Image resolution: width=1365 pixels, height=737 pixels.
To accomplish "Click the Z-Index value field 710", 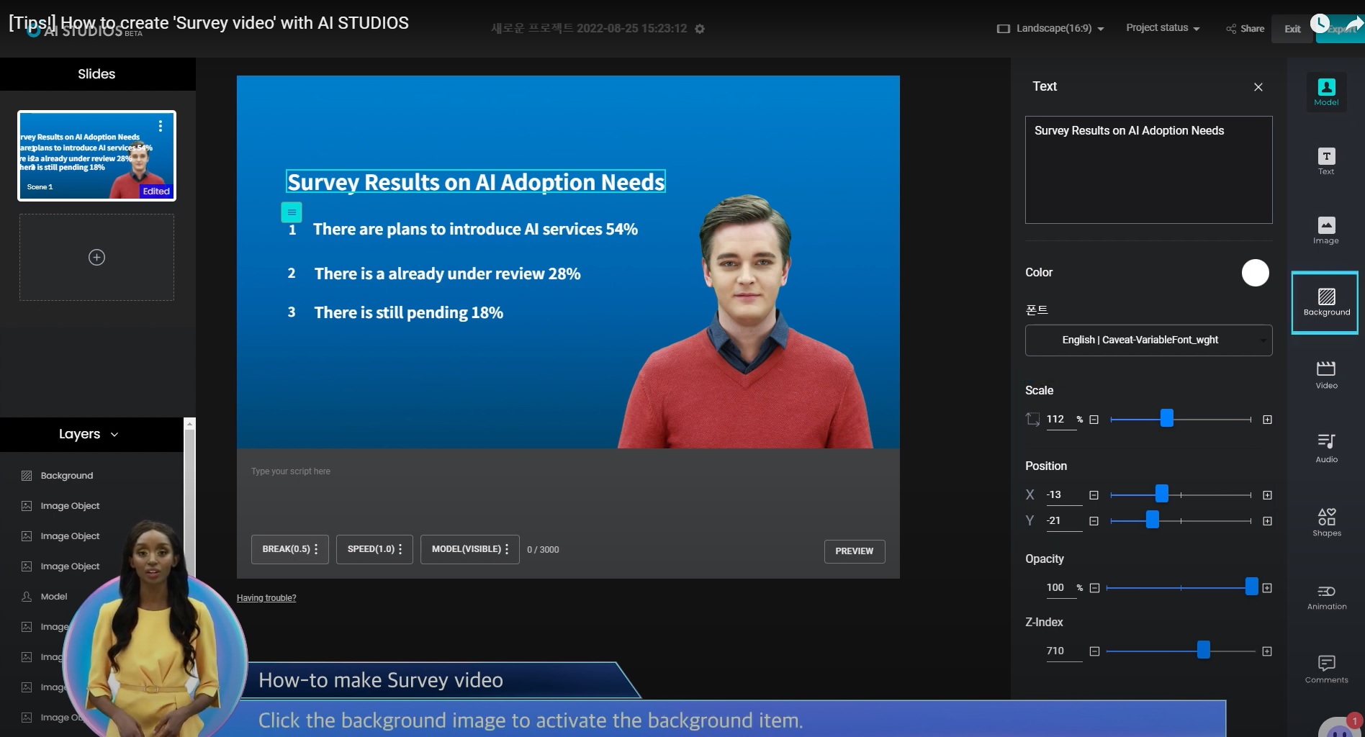I will [x=1064, y=651].
